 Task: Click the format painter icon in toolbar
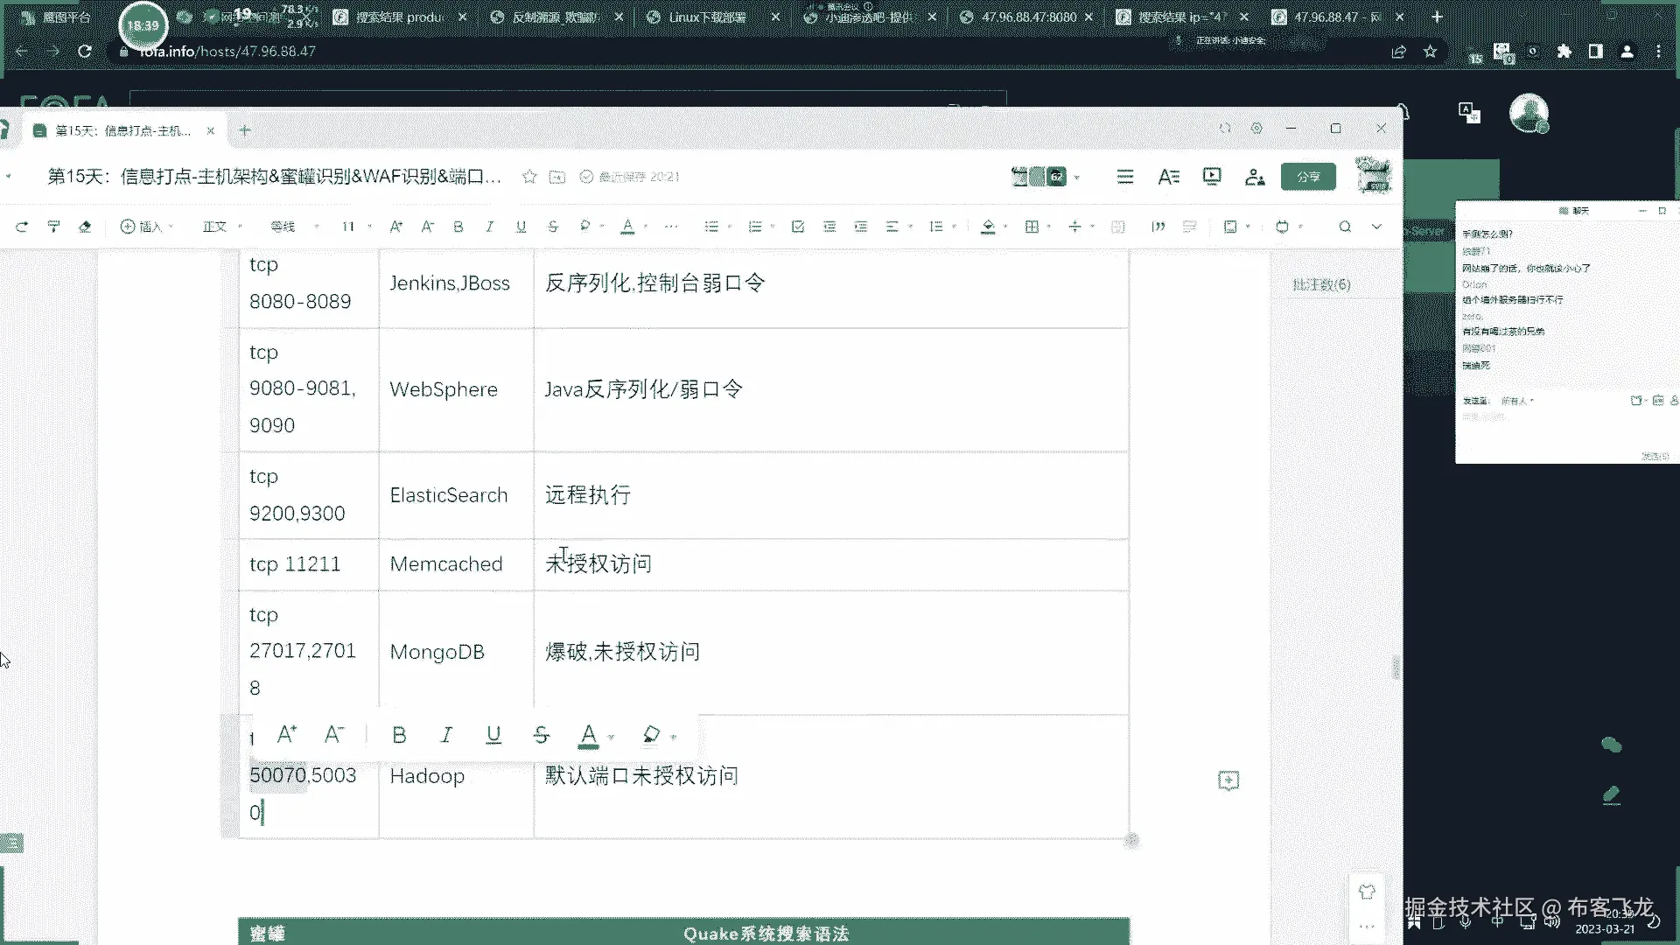click(x=53, y=227)
